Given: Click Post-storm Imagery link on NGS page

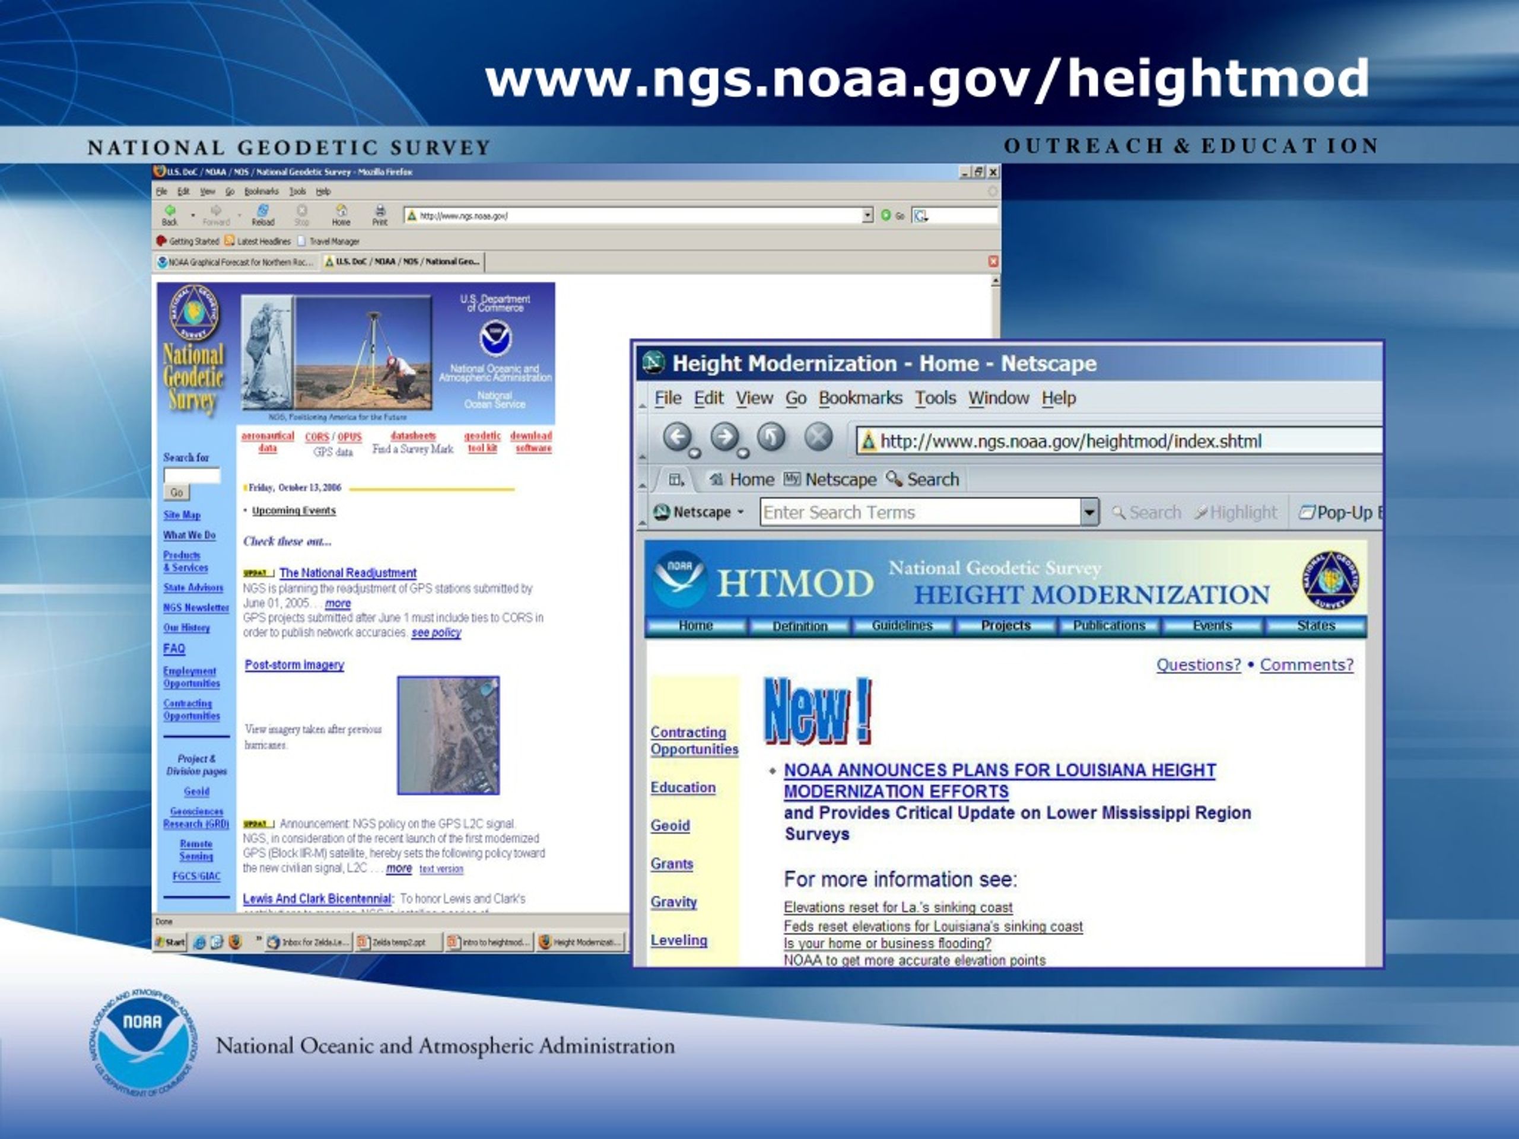Looking at the screenshot, I should [x=294, y=664].
